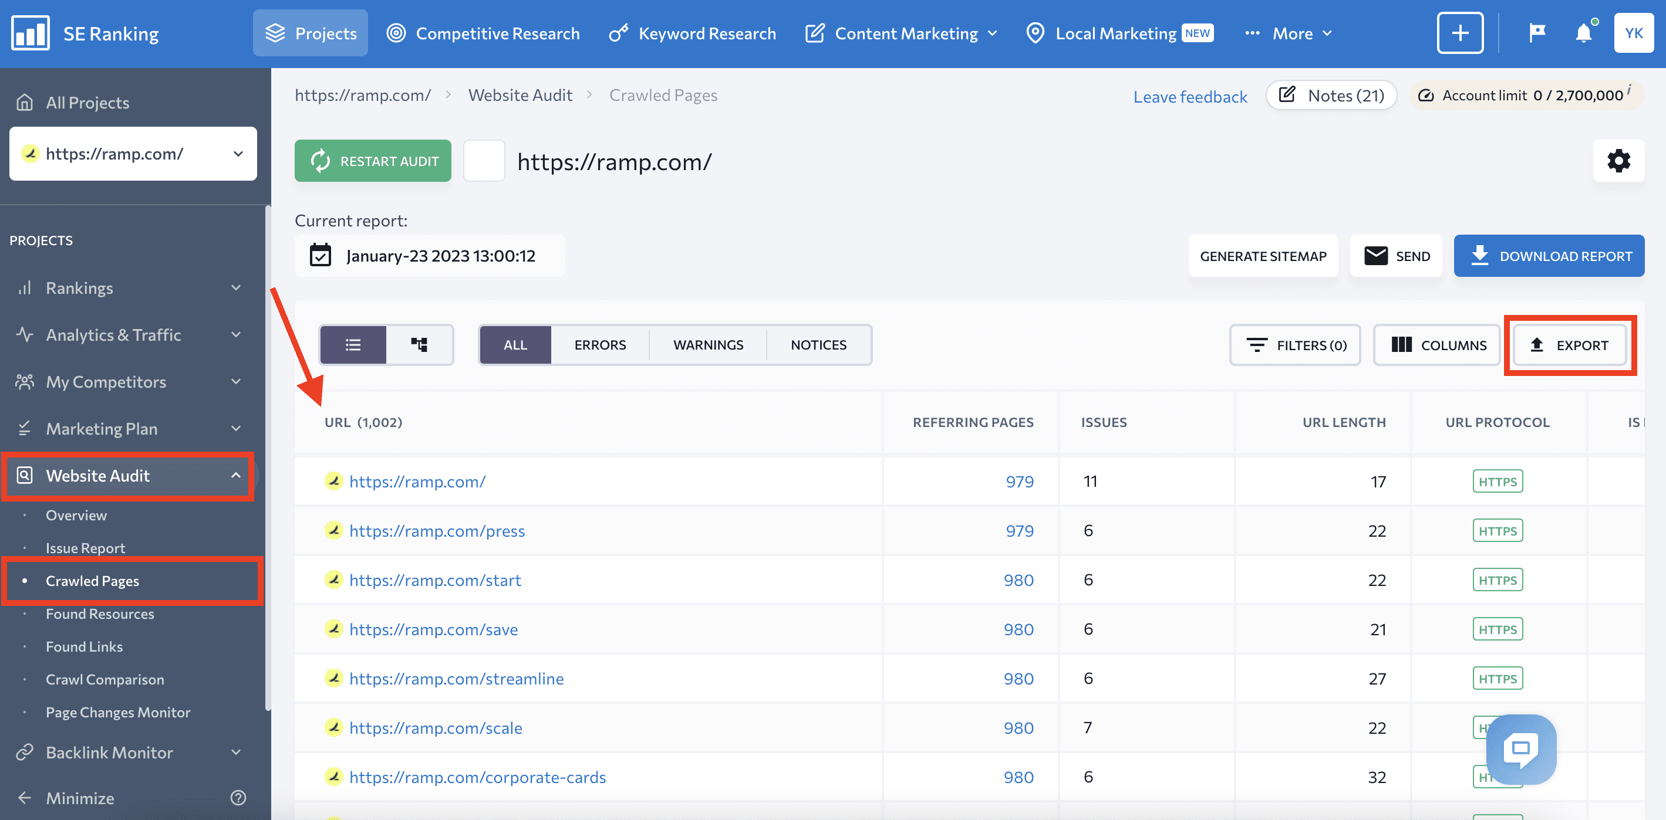
Task: Click the Send report icon
Action: (x=1396, y=255)
